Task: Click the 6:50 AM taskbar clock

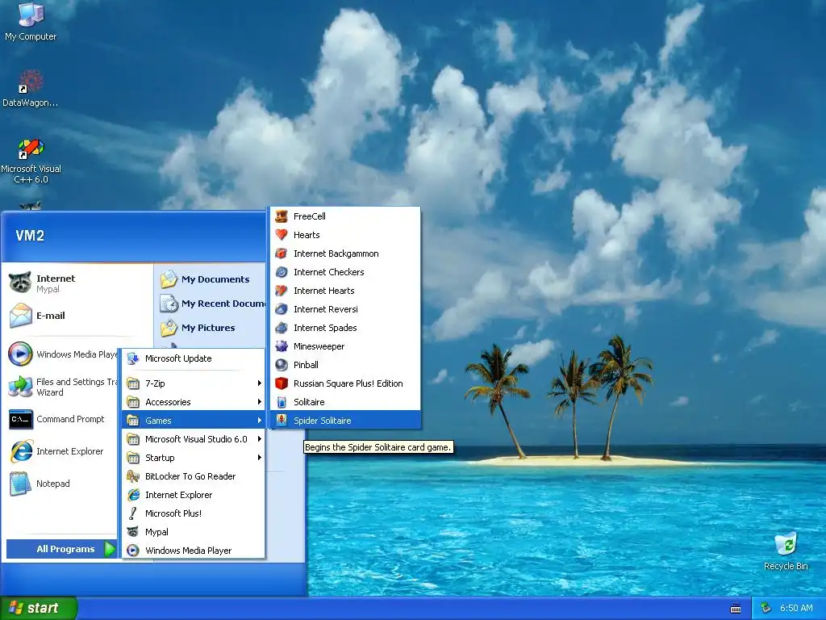Action: [x=796, y=609]
